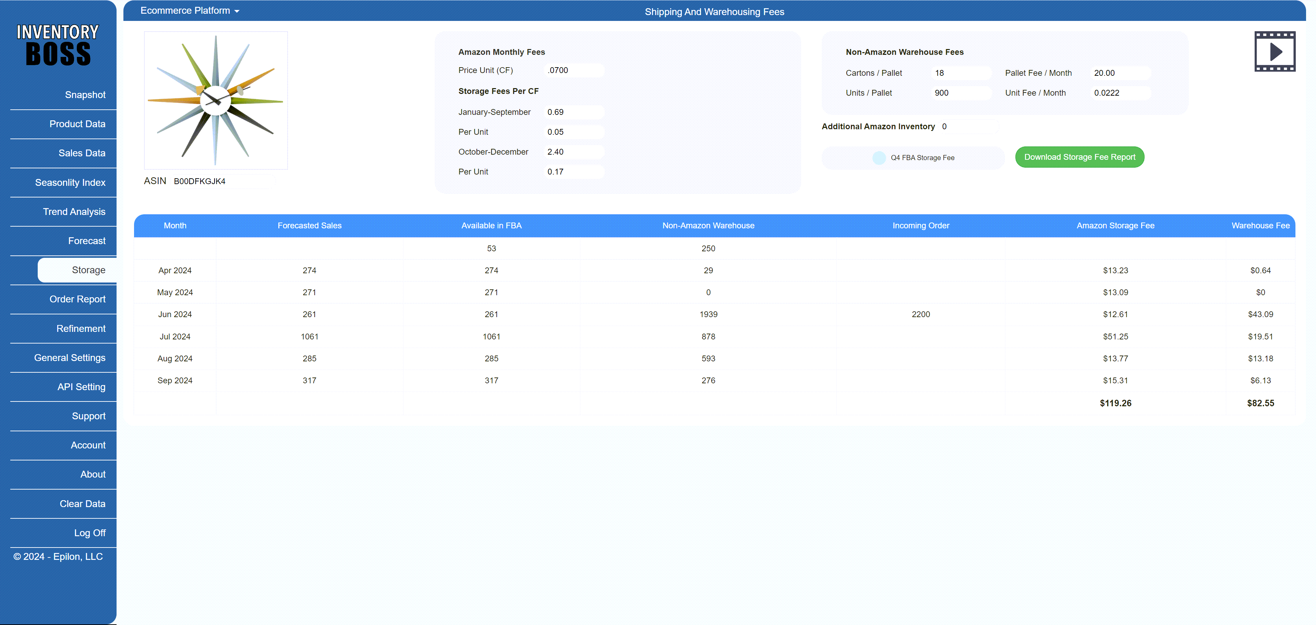Click Jul 2024 storage fee $51.25
The image size is (1316, 625).
(1115, 337)
